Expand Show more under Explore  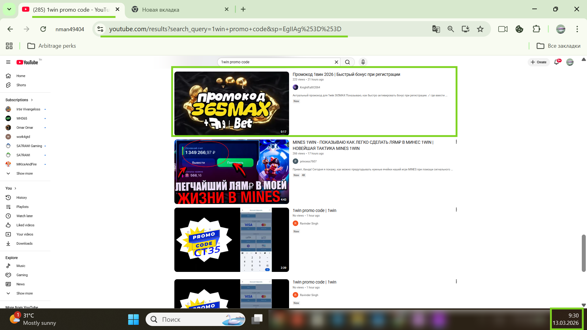tap(24, 293)
